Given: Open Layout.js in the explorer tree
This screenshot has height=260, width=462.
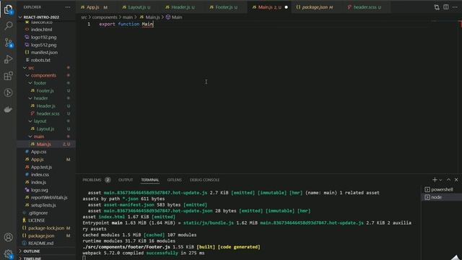Looking at the screenshot, I should click(x=45, y=129).
